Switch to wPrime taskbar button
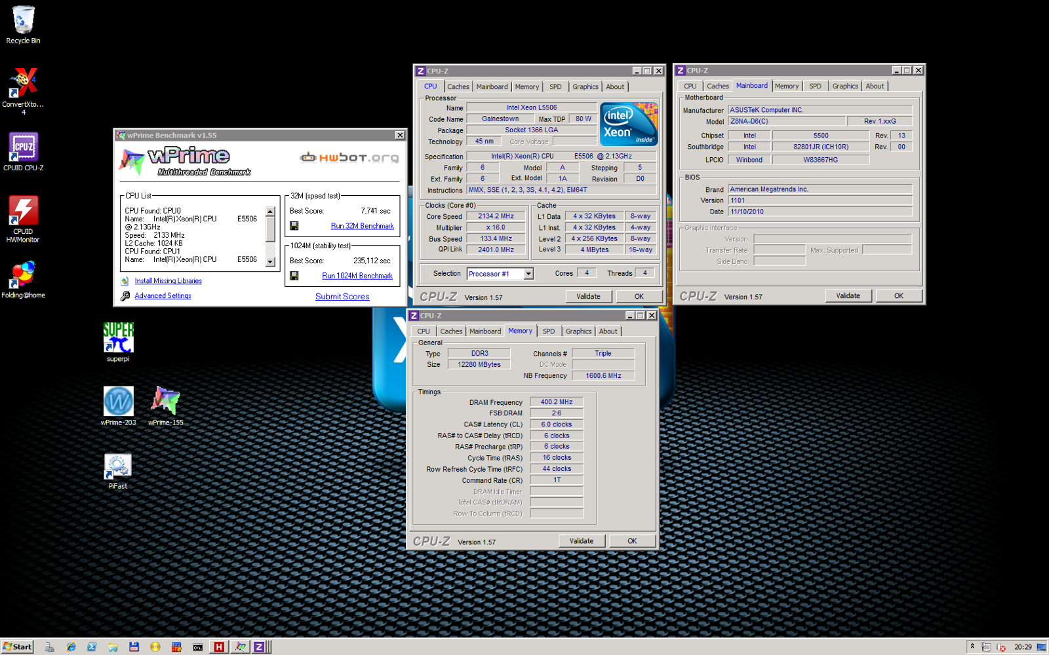 240,646
